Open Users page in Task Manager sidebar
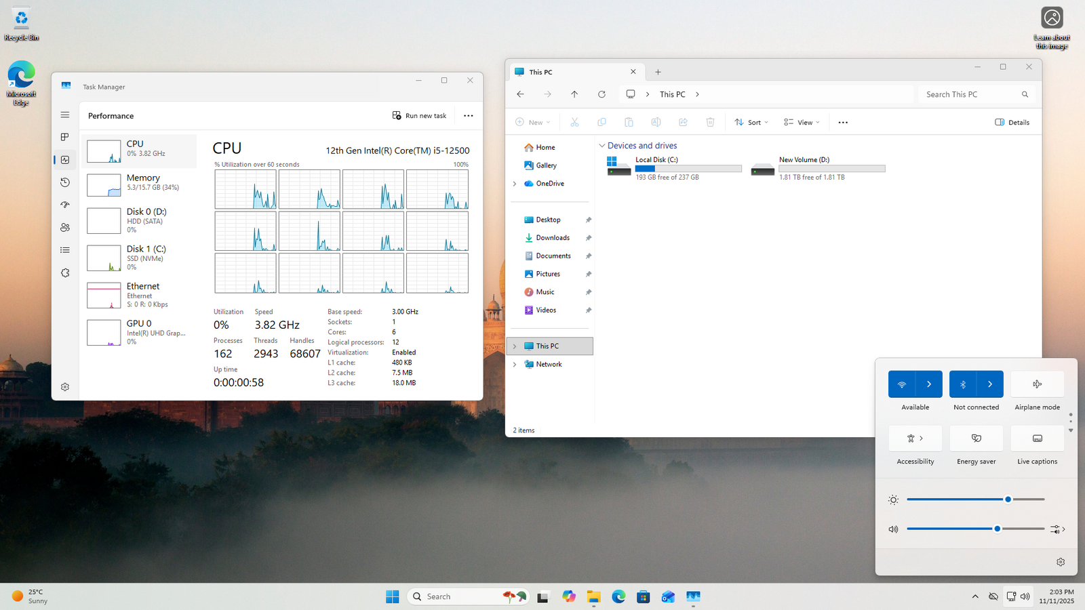The width and height of the screenshot is (1085, 610). (x=65, y=228)
